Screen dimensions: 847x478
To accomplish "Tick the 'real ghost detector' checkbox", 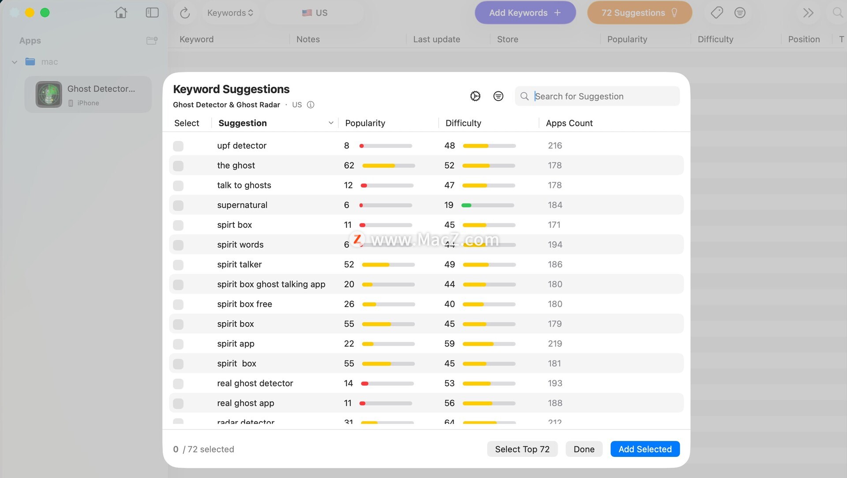I will [x=178, y=384].
